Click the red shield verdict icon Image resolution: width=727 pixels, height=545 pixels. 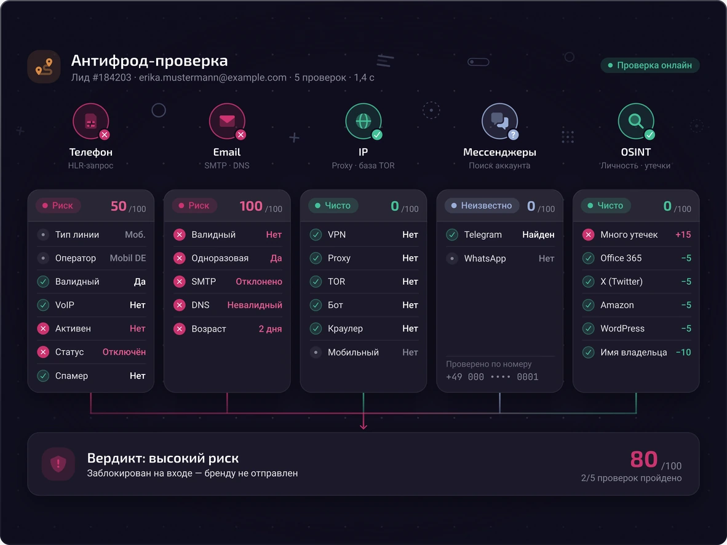click(58, 464)
